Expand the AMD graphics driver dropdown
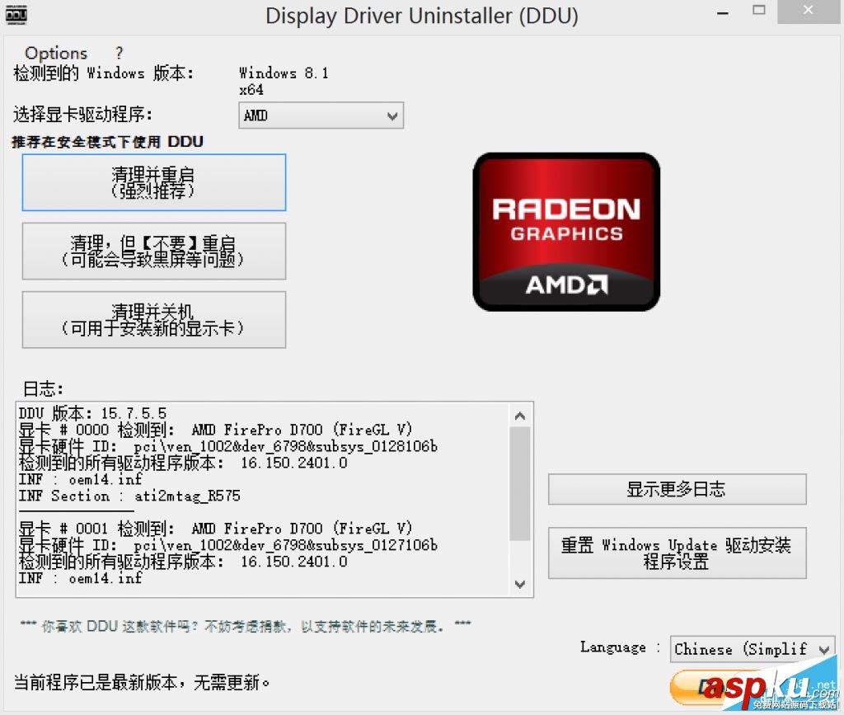 [321, 115]
